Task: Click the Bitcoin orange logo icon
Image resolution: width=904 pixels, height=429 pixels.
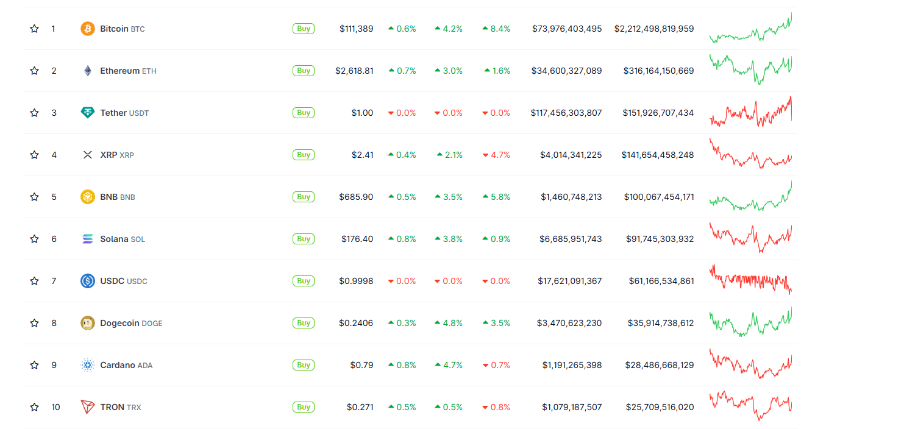Action: [88, 29]
